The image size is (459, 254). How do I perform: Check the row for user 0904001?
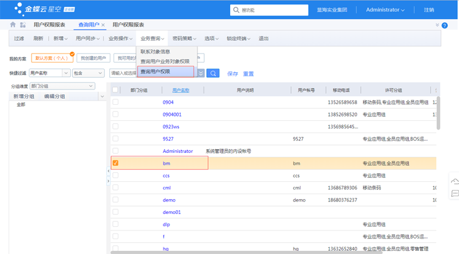click(x=115, y=114)
